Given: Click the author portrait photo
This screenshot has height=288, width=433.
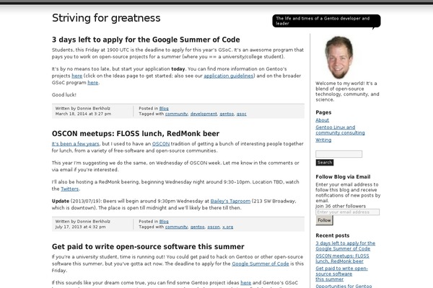Looking at the screenshot, I should point(339,58).
